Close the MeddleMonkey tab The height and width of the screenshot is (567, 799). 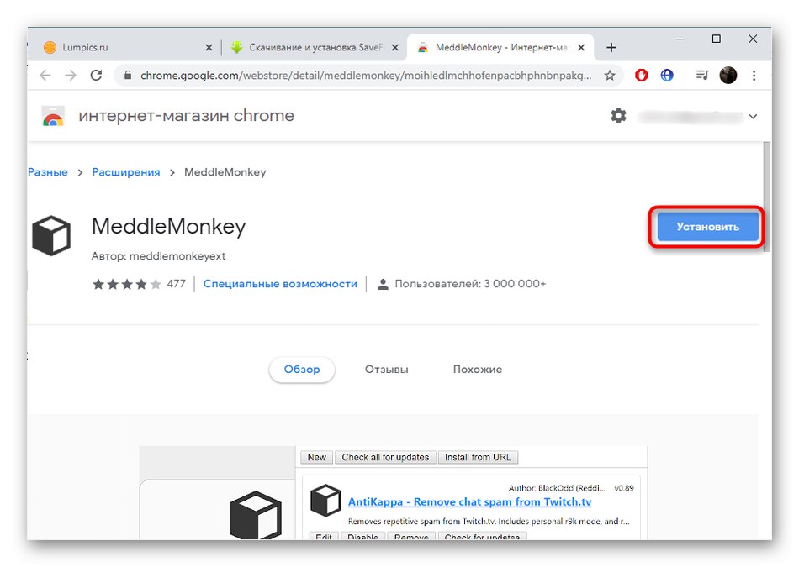click(x=581, y=47)
